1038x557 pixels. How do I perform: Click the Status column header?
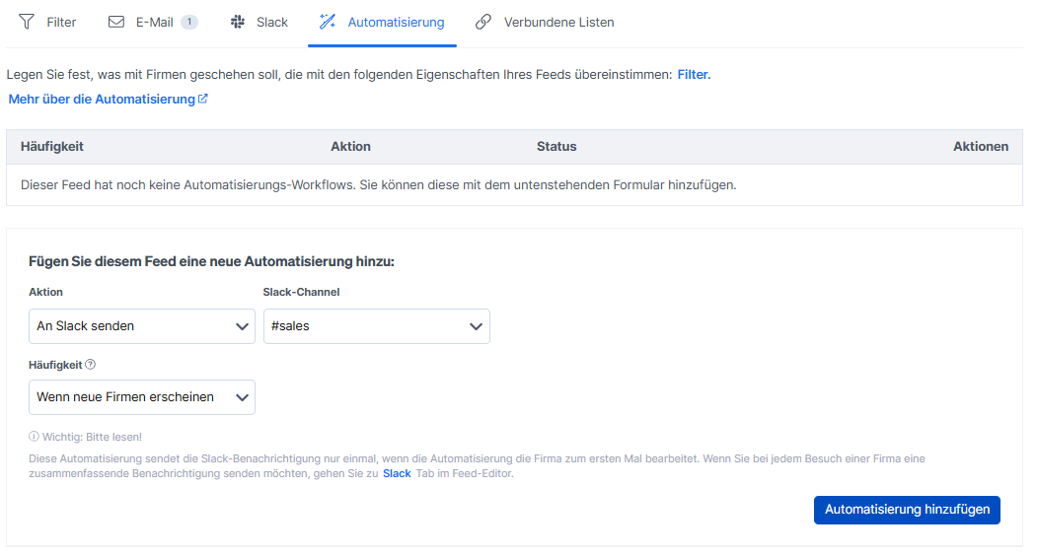pos(556,147)
